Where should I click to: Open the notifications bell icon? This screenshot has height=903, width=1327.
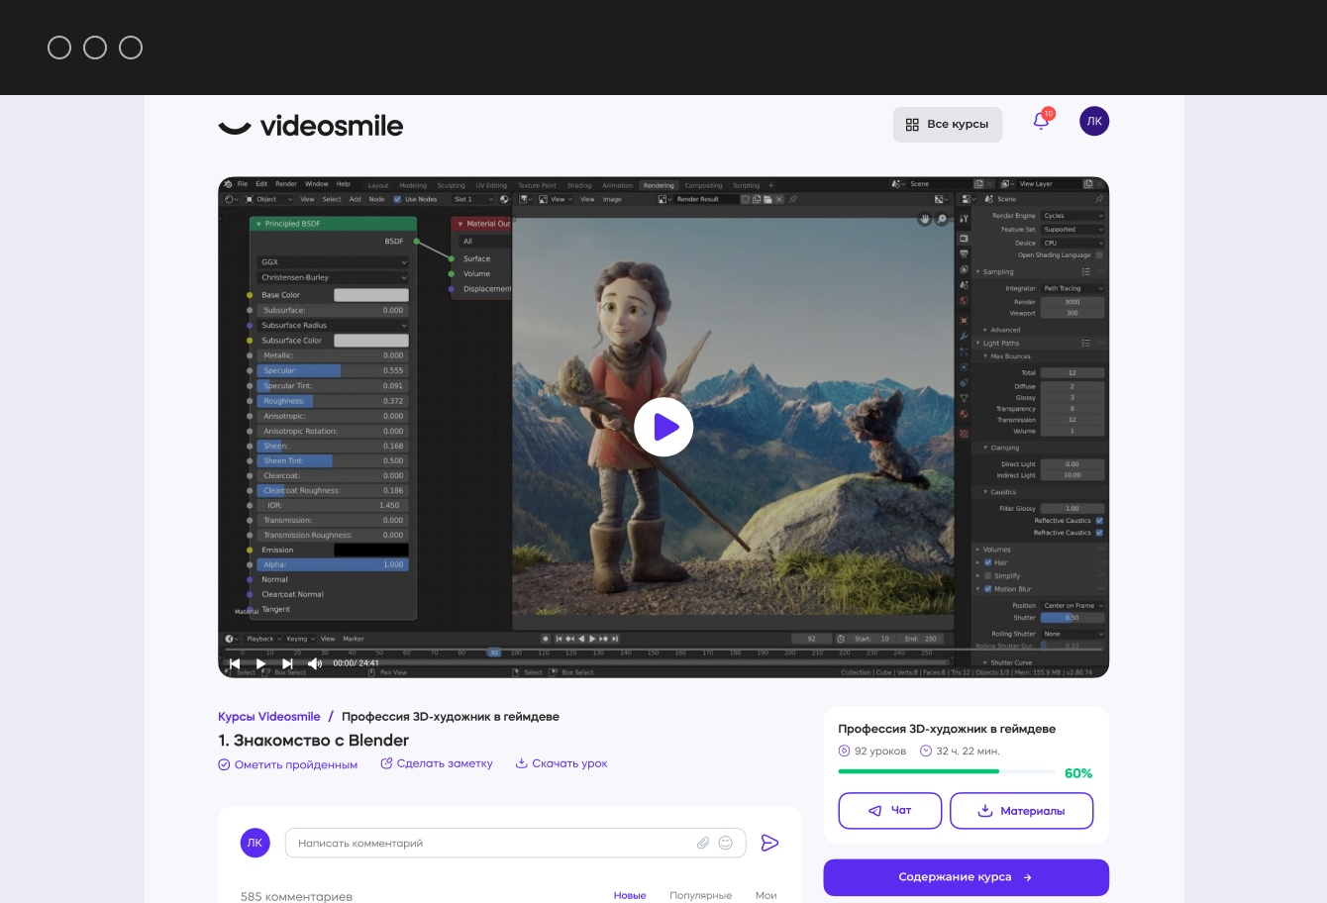point(1040,121)
